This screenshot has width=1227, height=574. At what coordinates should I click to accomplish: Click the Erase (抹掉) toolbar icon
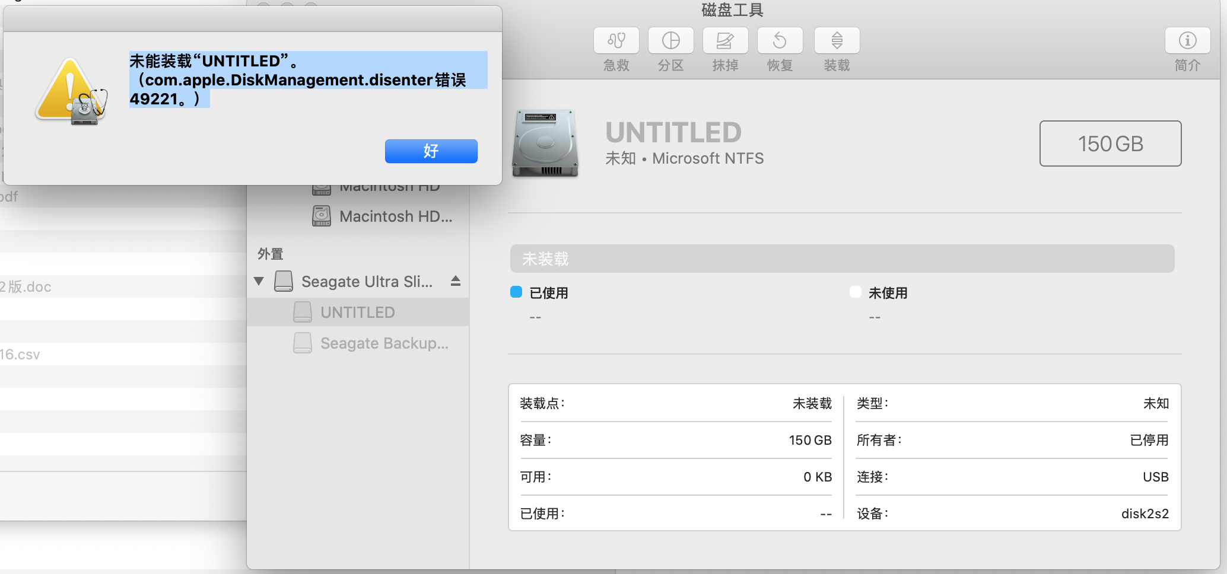725,41
